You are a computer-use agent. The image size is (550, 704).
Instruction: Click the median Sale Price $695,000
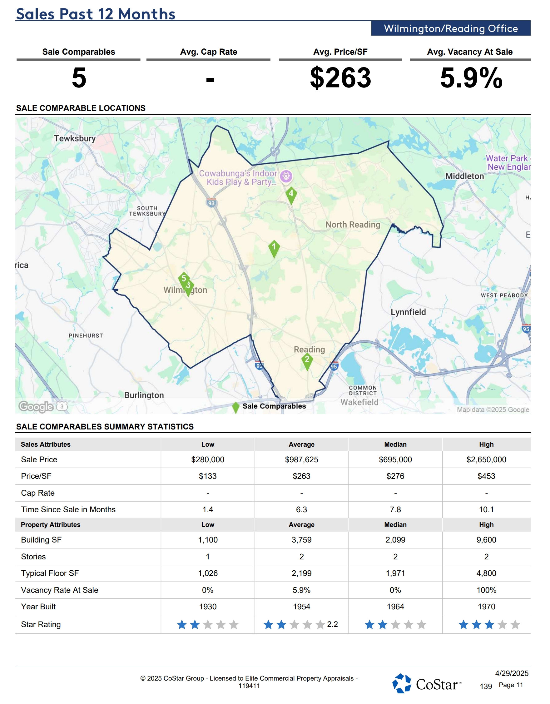[395, 460]
